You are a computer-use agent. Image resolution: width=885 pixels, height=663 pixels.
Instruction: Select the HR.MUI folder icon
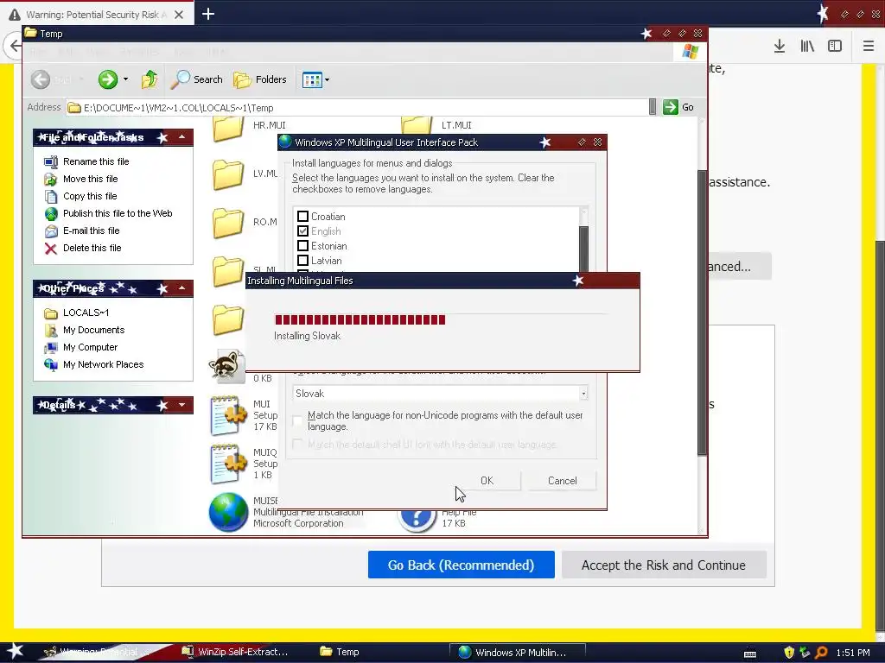(x=228, y=129)
